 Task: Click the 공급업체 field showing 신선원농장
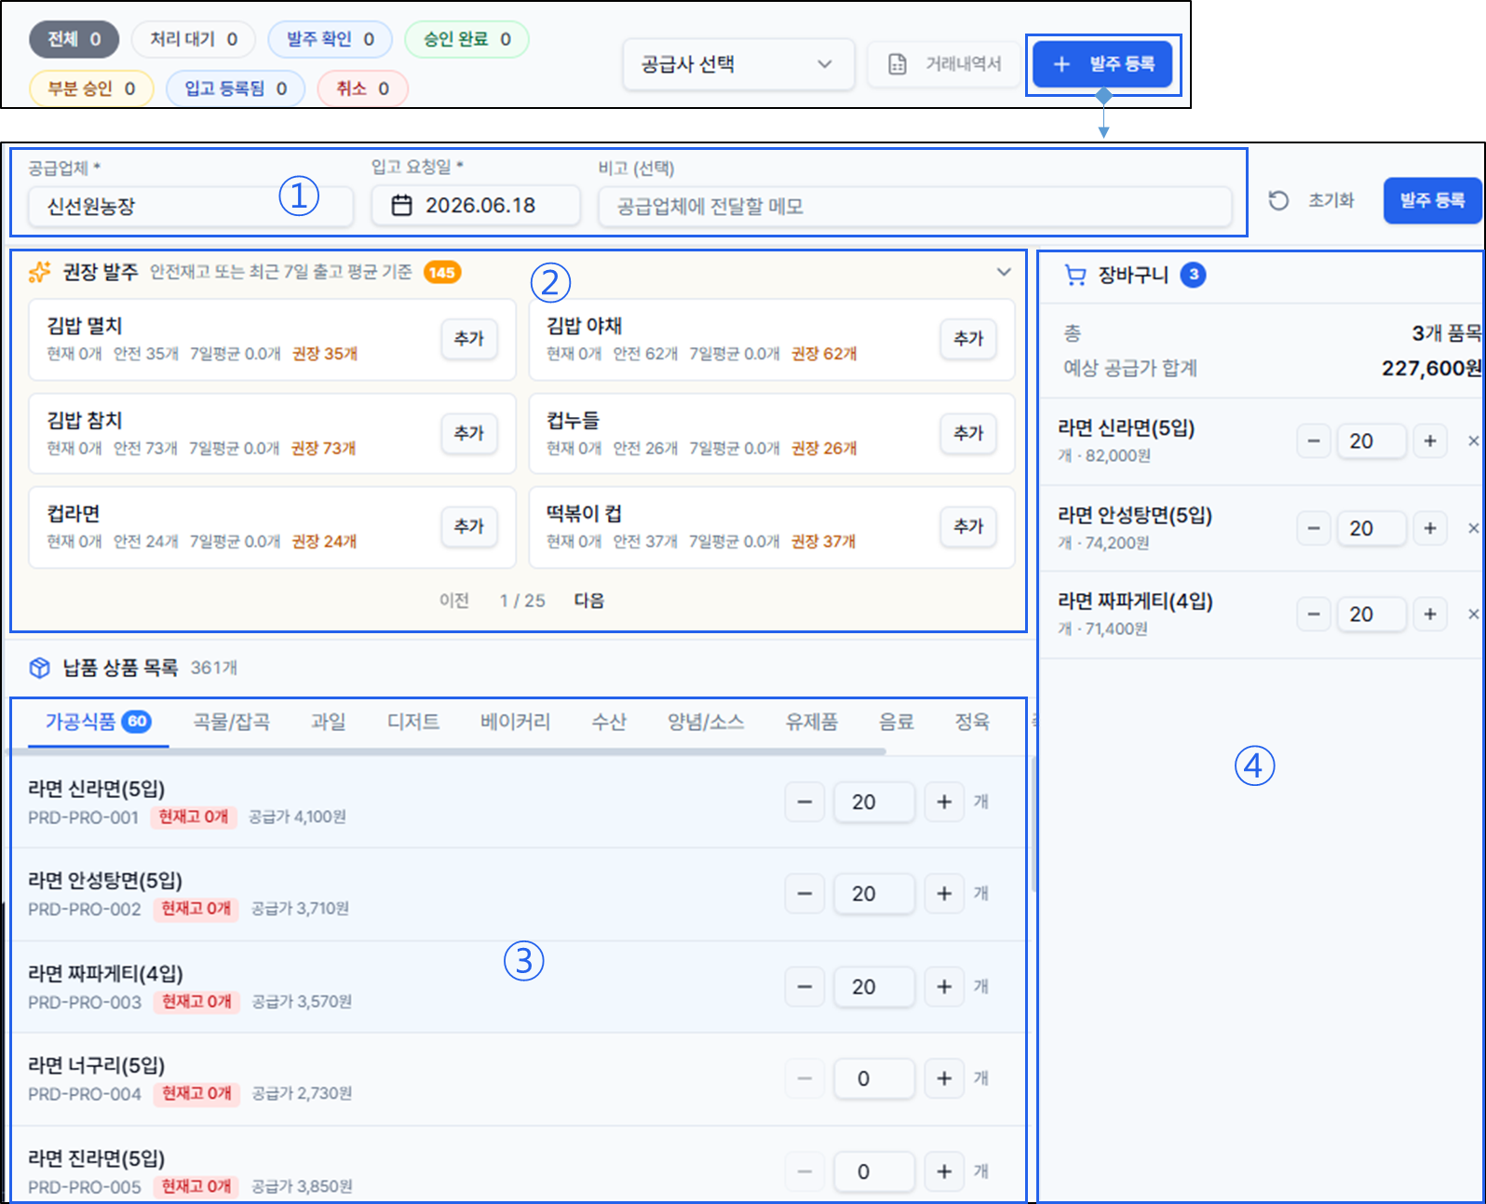point(190,206)
